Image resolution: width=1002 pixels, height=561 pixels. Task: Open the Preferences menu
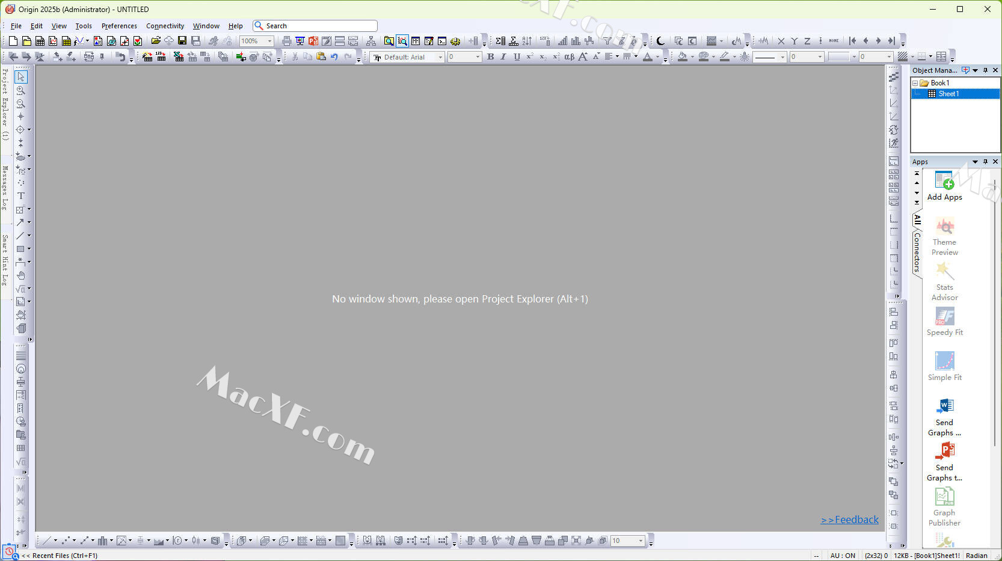[x=119, y=26]
